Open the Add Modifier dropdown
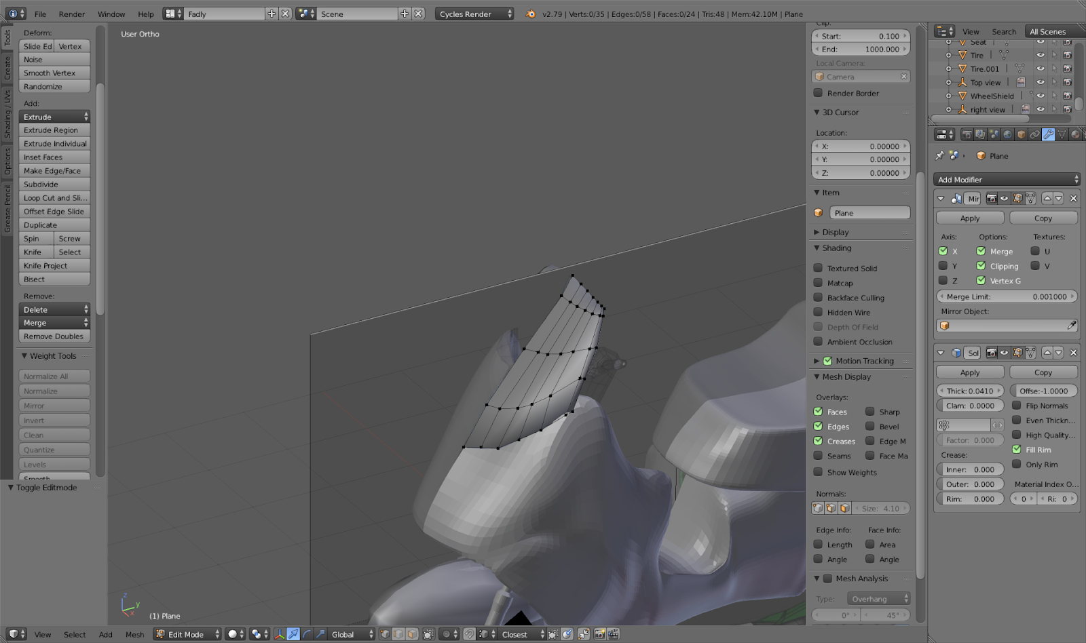Viewport: 1086px width, 643px height. [x=1007, y=180]
